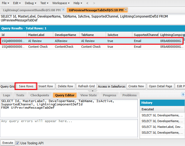Open the Workspace menu

[x=61, y=3]
